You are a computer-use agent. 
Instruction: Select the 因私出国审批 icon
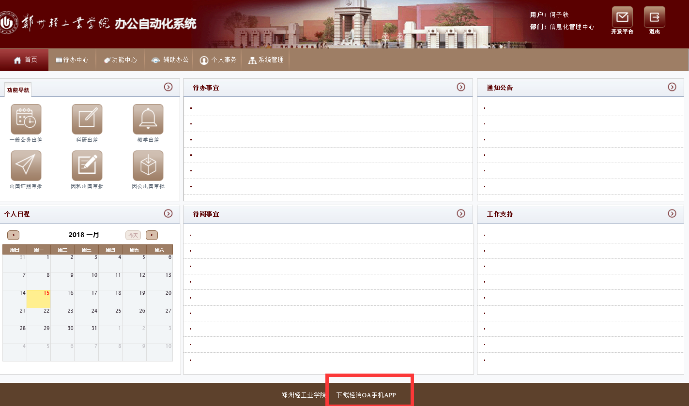87,165
